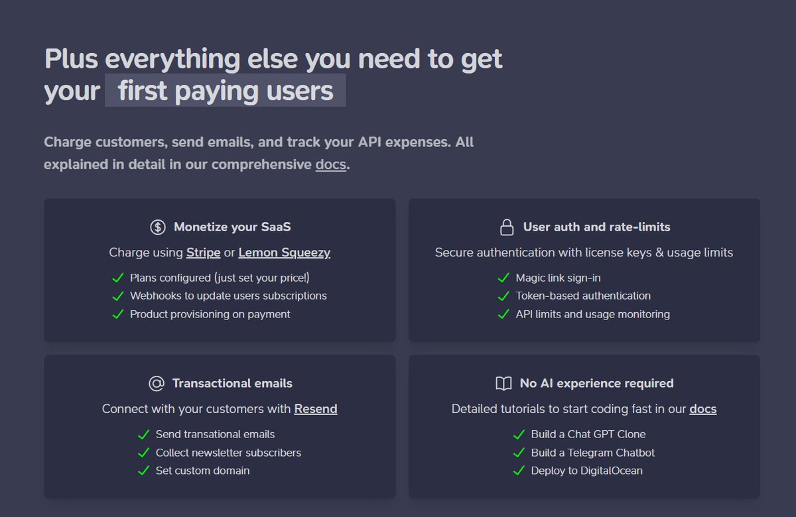The width and height of the screenshot is (796, 517).
Task: Click the green checkmark next to Plans configured
Action: [118, 278]
